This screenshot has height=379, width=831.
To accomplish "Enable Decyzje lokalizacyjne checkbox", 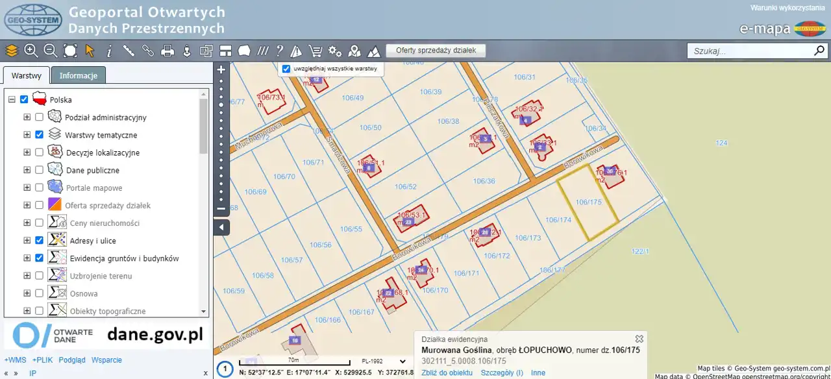I will pos(40,152).
